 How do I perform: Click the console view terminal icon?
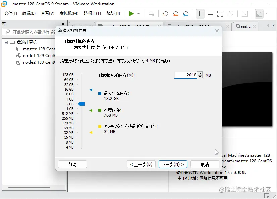pyautogui.click(x=245, y=14)
